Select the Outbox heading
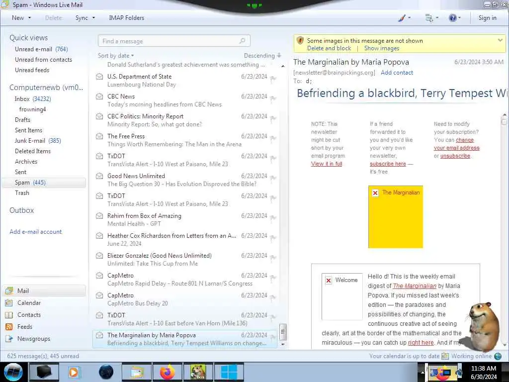509x382 pixels. [x=22, y=210]
